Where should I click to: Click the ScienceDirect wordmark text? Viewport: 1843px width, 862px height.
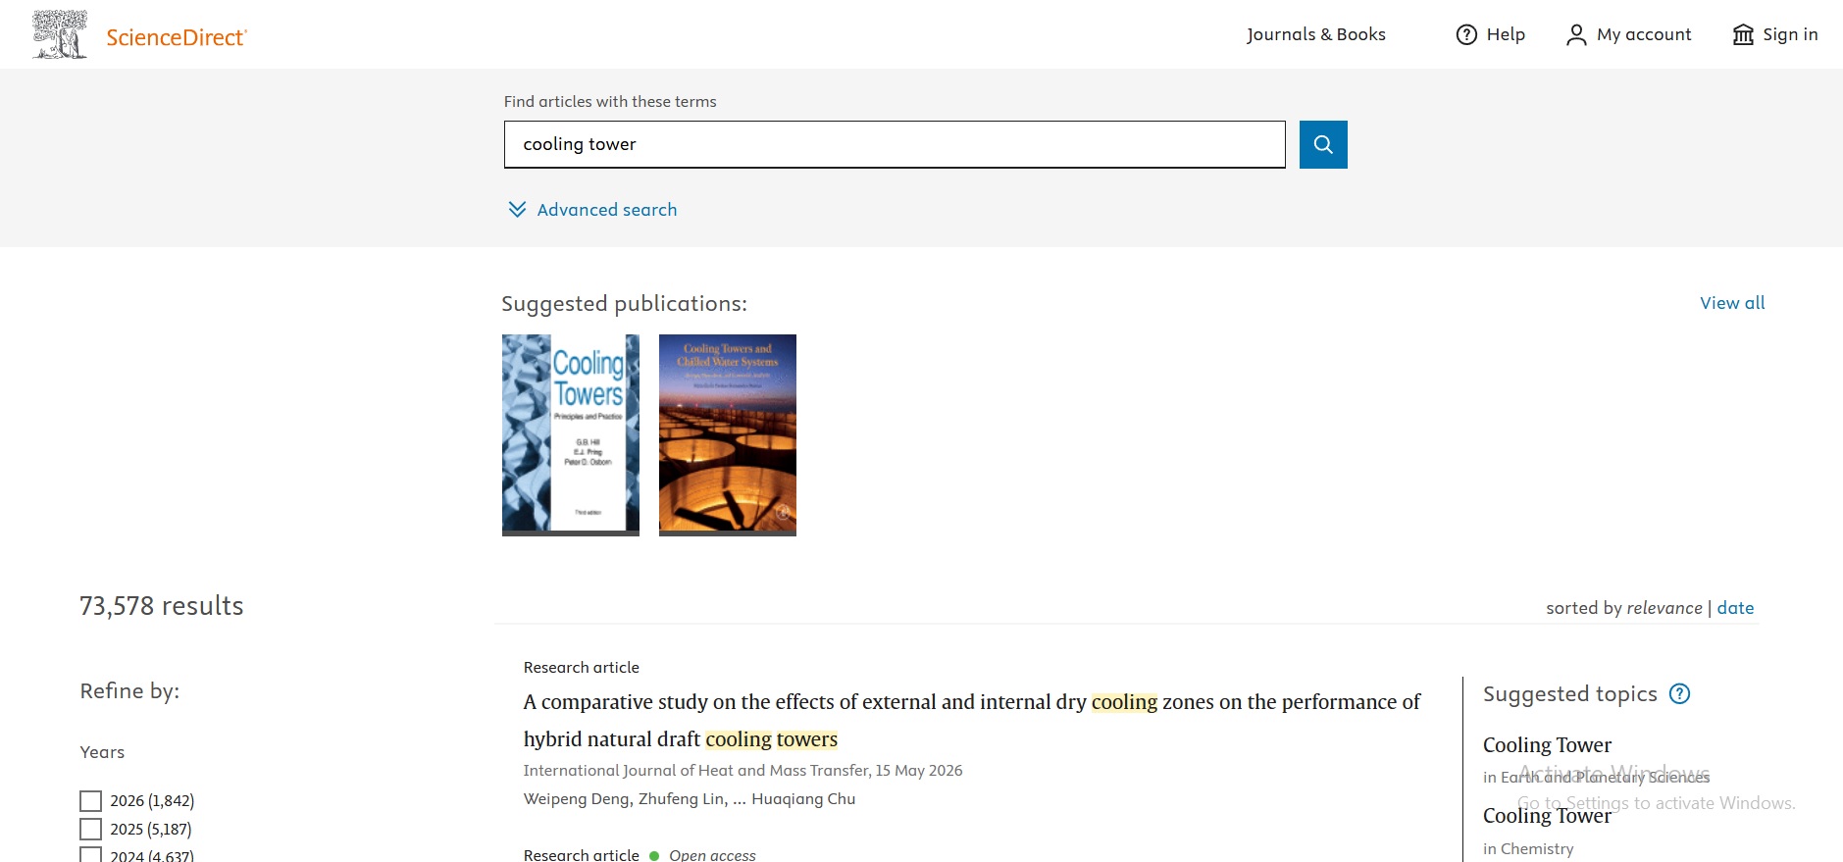pos(177,37)
